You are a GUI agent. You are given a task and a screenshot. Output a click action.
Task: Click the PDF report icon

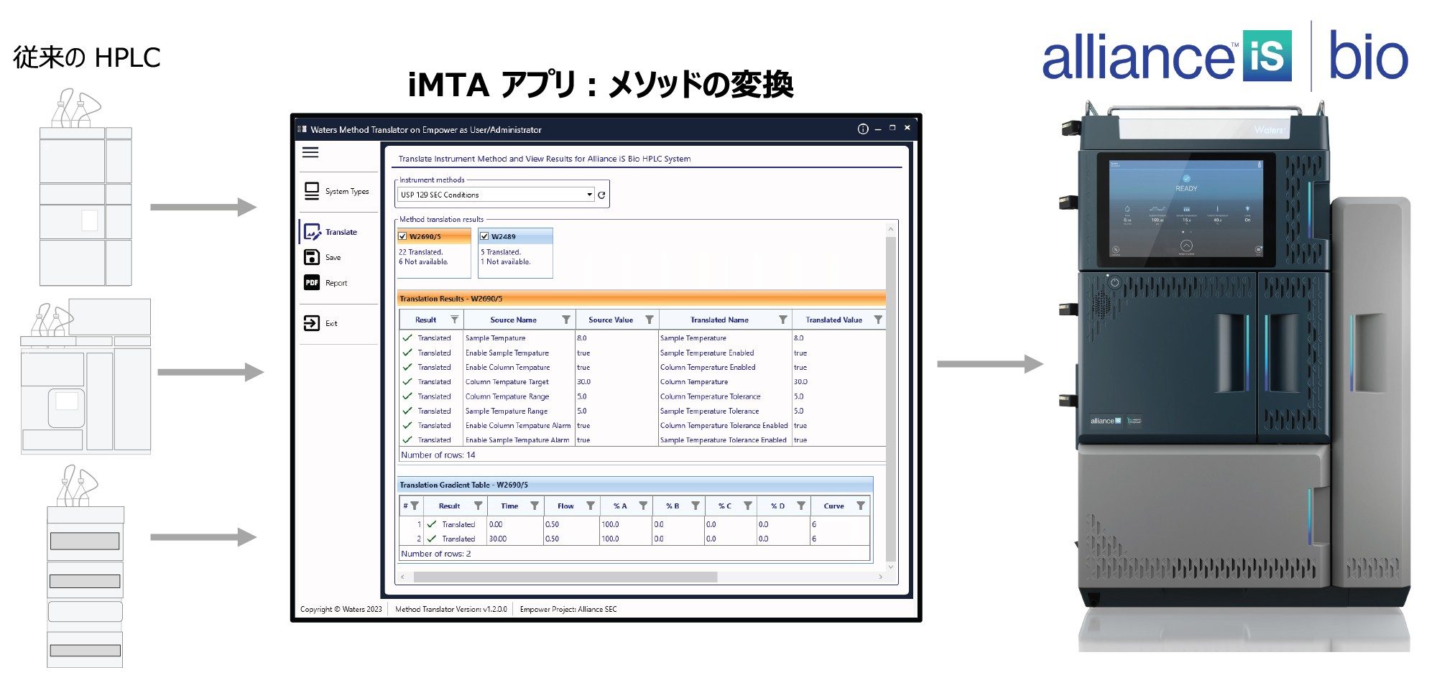coord(312,283)
